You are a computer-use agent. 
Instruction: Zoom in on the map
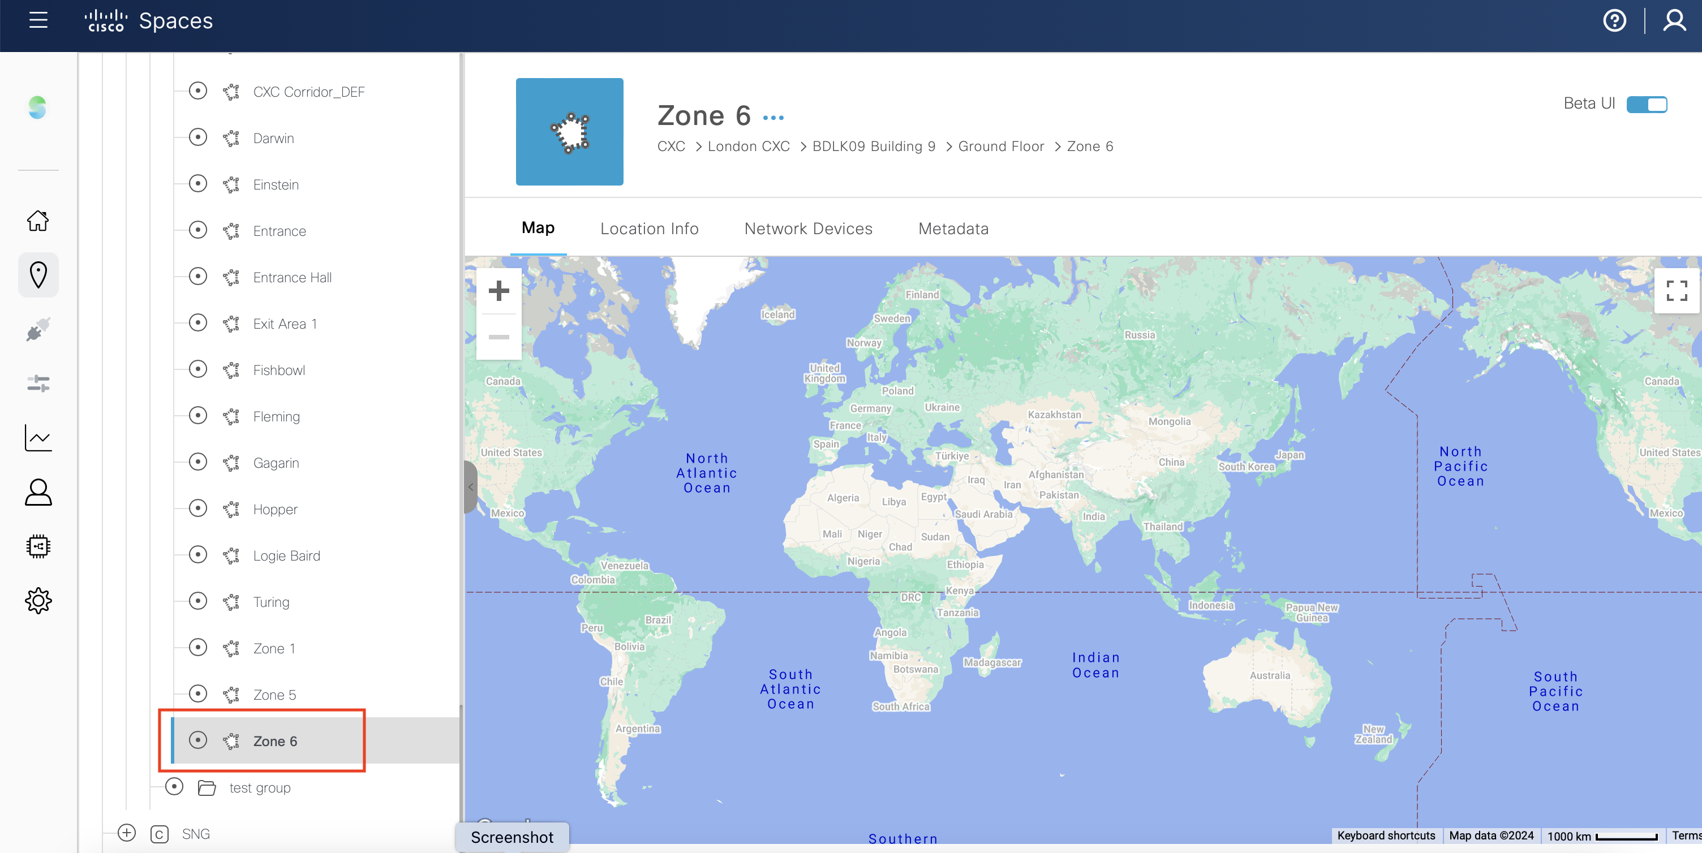498,291
